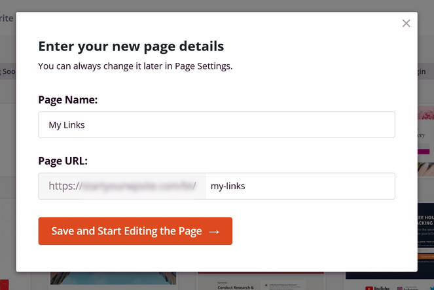The image size is (434, 290).
Task: Click the orange button in dark template
Action: (x=425, y=257)
